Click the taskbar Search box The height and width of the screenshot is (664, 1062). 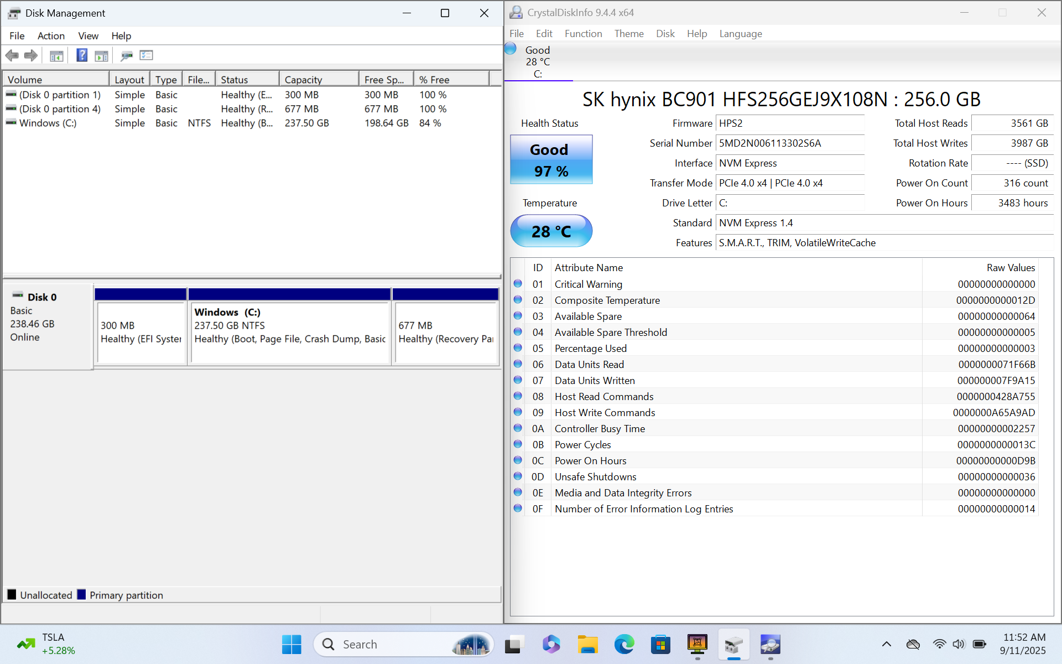tap(404, 645)
